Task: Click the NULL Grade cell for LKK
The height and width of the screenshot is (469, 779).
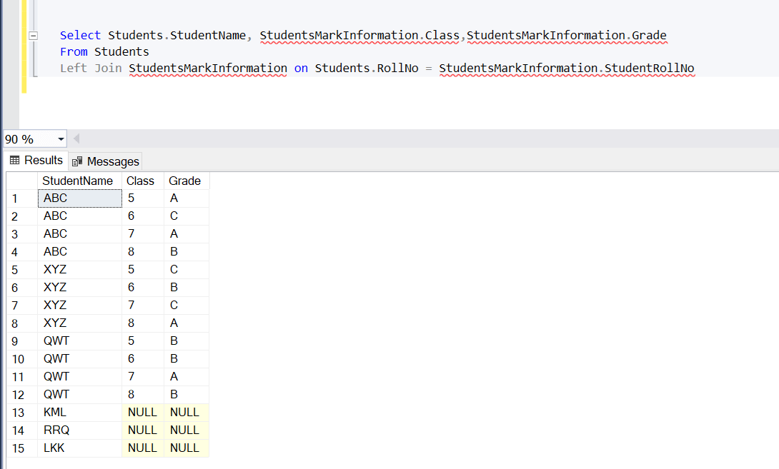Action: [x=185, y=448]
